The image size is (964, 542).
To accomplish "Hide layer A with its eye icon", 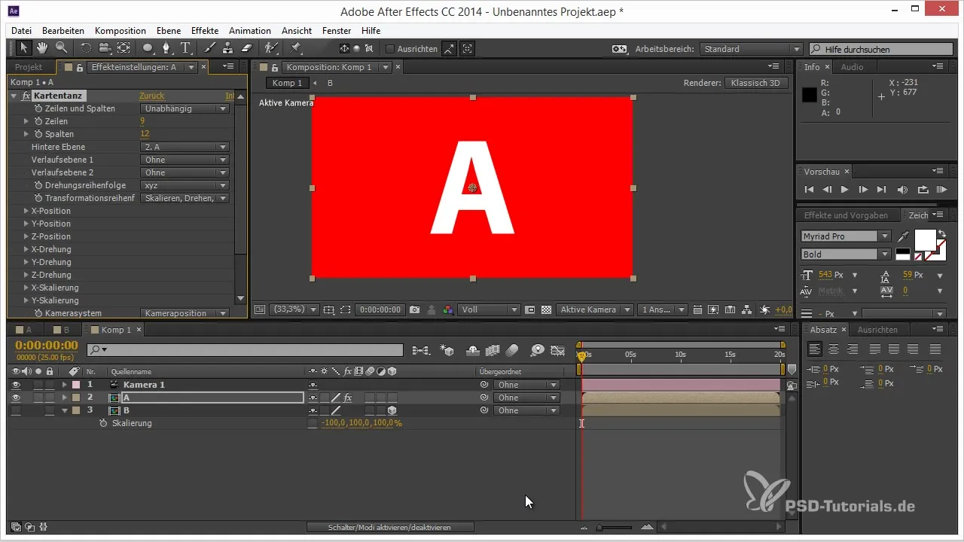I will point(16,397).
